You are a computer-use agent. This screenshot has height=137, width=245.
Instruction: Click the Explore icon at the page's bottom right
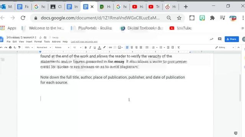tap(236, 133)
